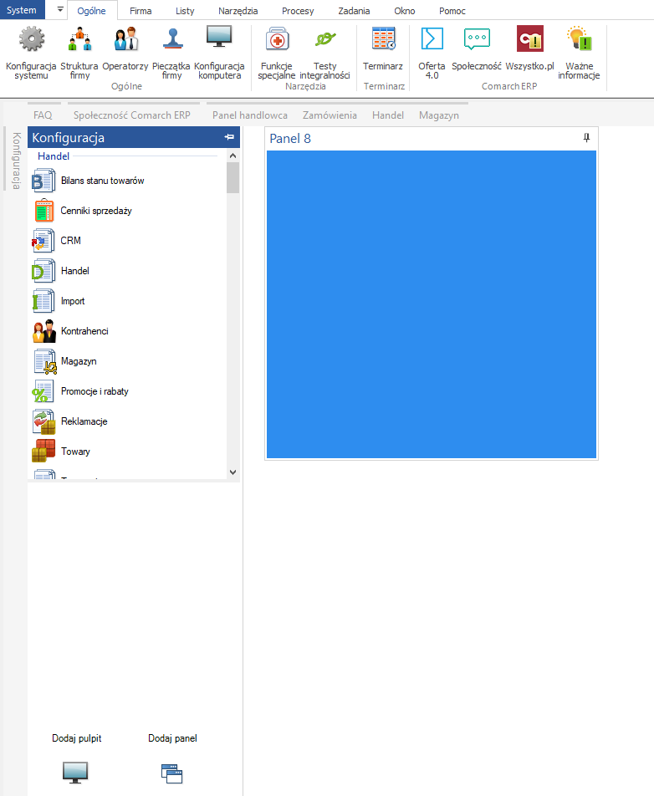Switch to Listy ribbon tab

tap(185, 11)
